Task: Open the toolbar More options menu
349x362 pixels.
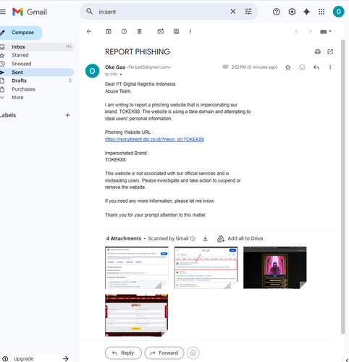Action: (190, 31)
